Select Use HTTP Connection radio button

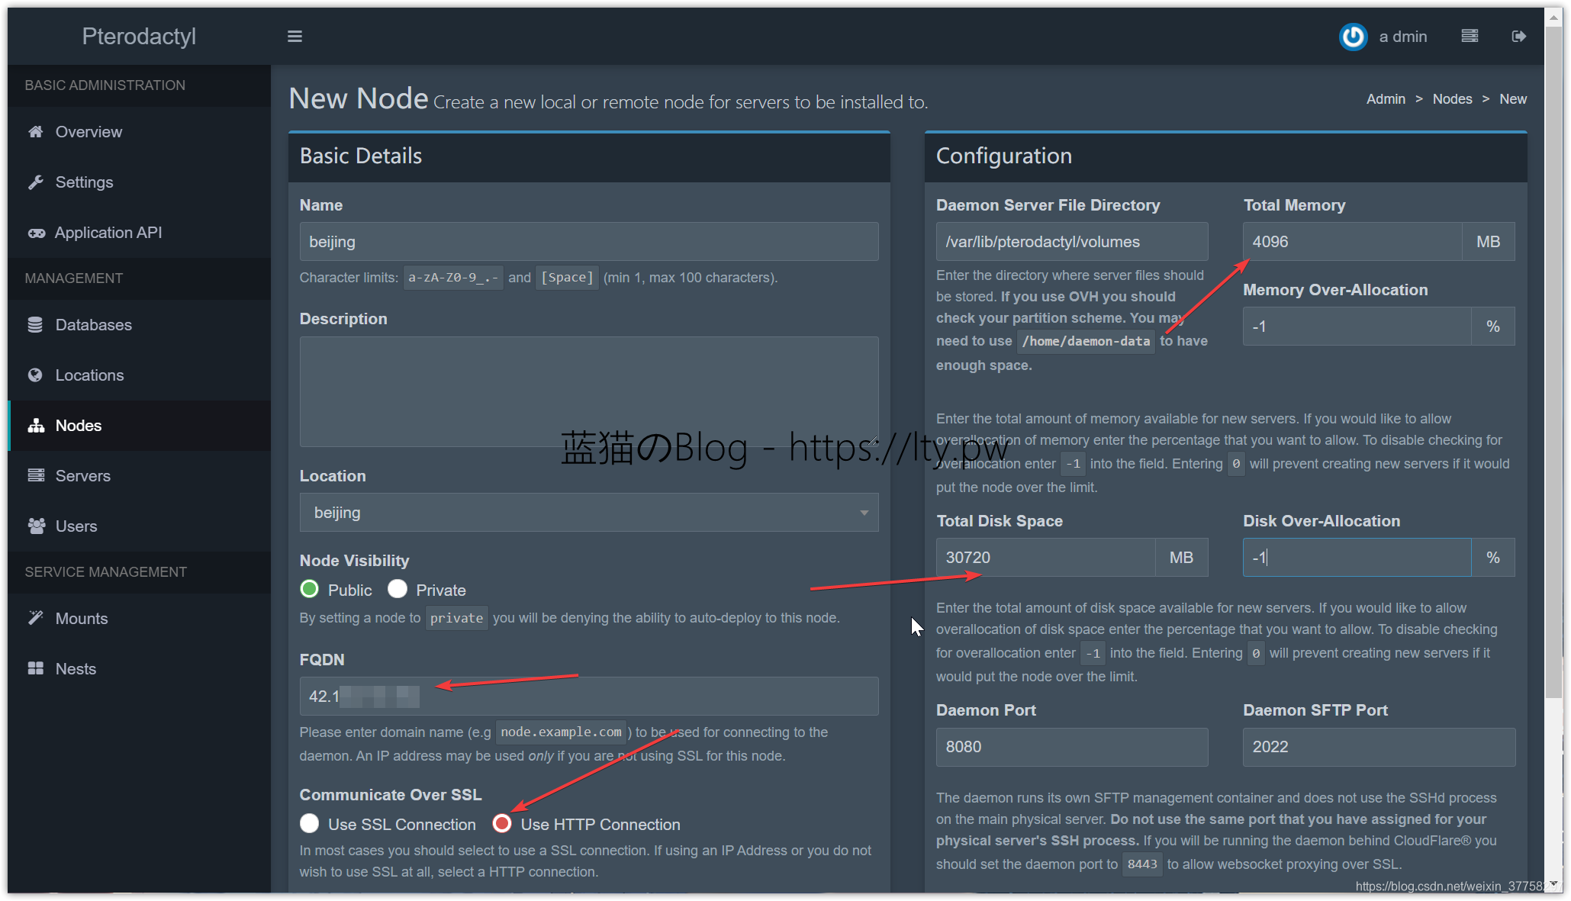[x=502, y=824]
